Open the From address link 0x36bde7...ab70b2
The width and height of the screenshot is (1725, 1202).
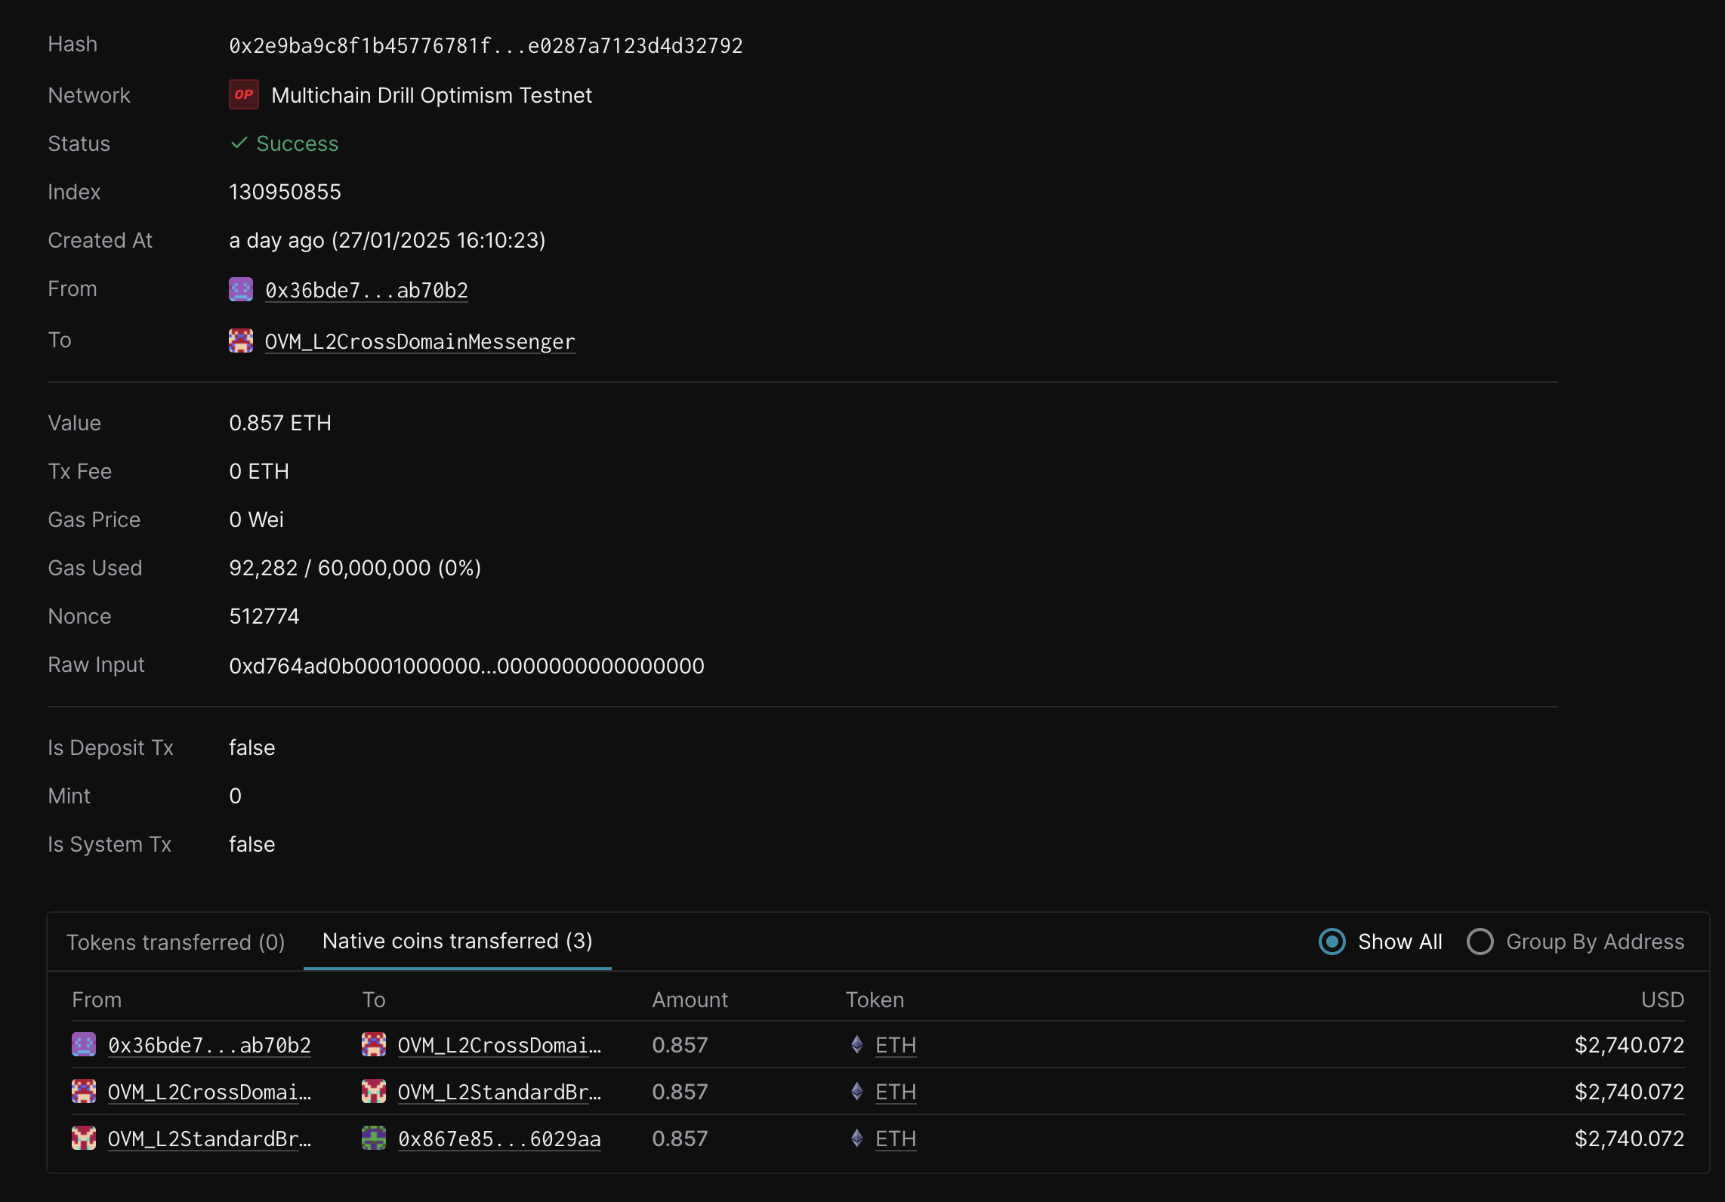point(366,289)
